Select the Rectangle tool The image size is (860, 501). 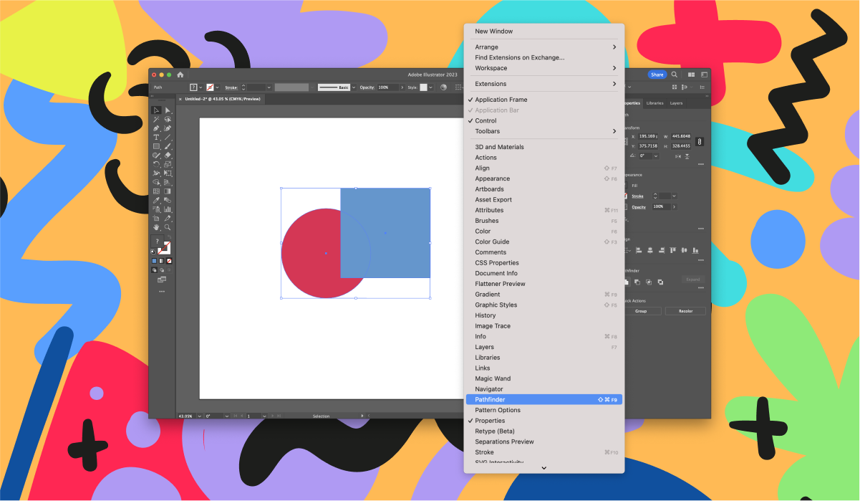pos(156,145)
